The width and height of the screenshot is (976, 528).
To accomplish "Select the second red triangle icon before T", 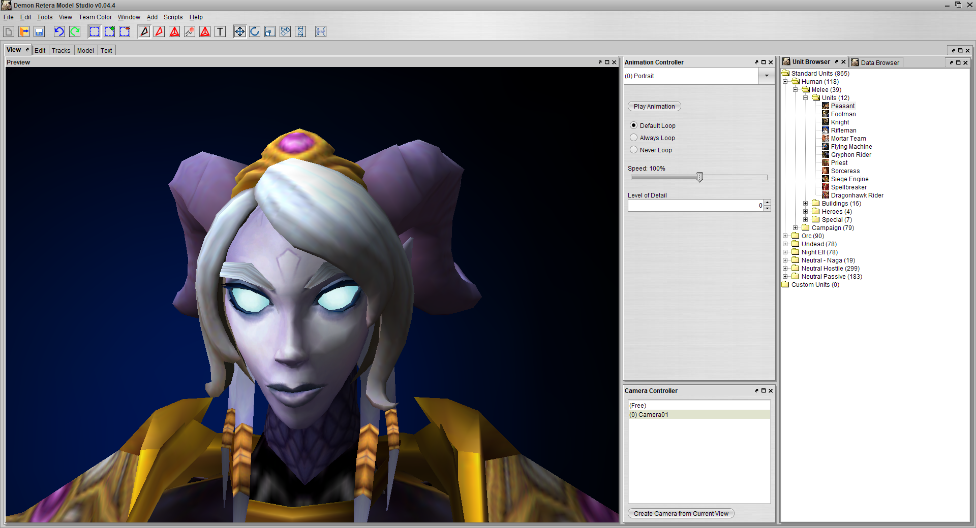I will pos(205,31).
